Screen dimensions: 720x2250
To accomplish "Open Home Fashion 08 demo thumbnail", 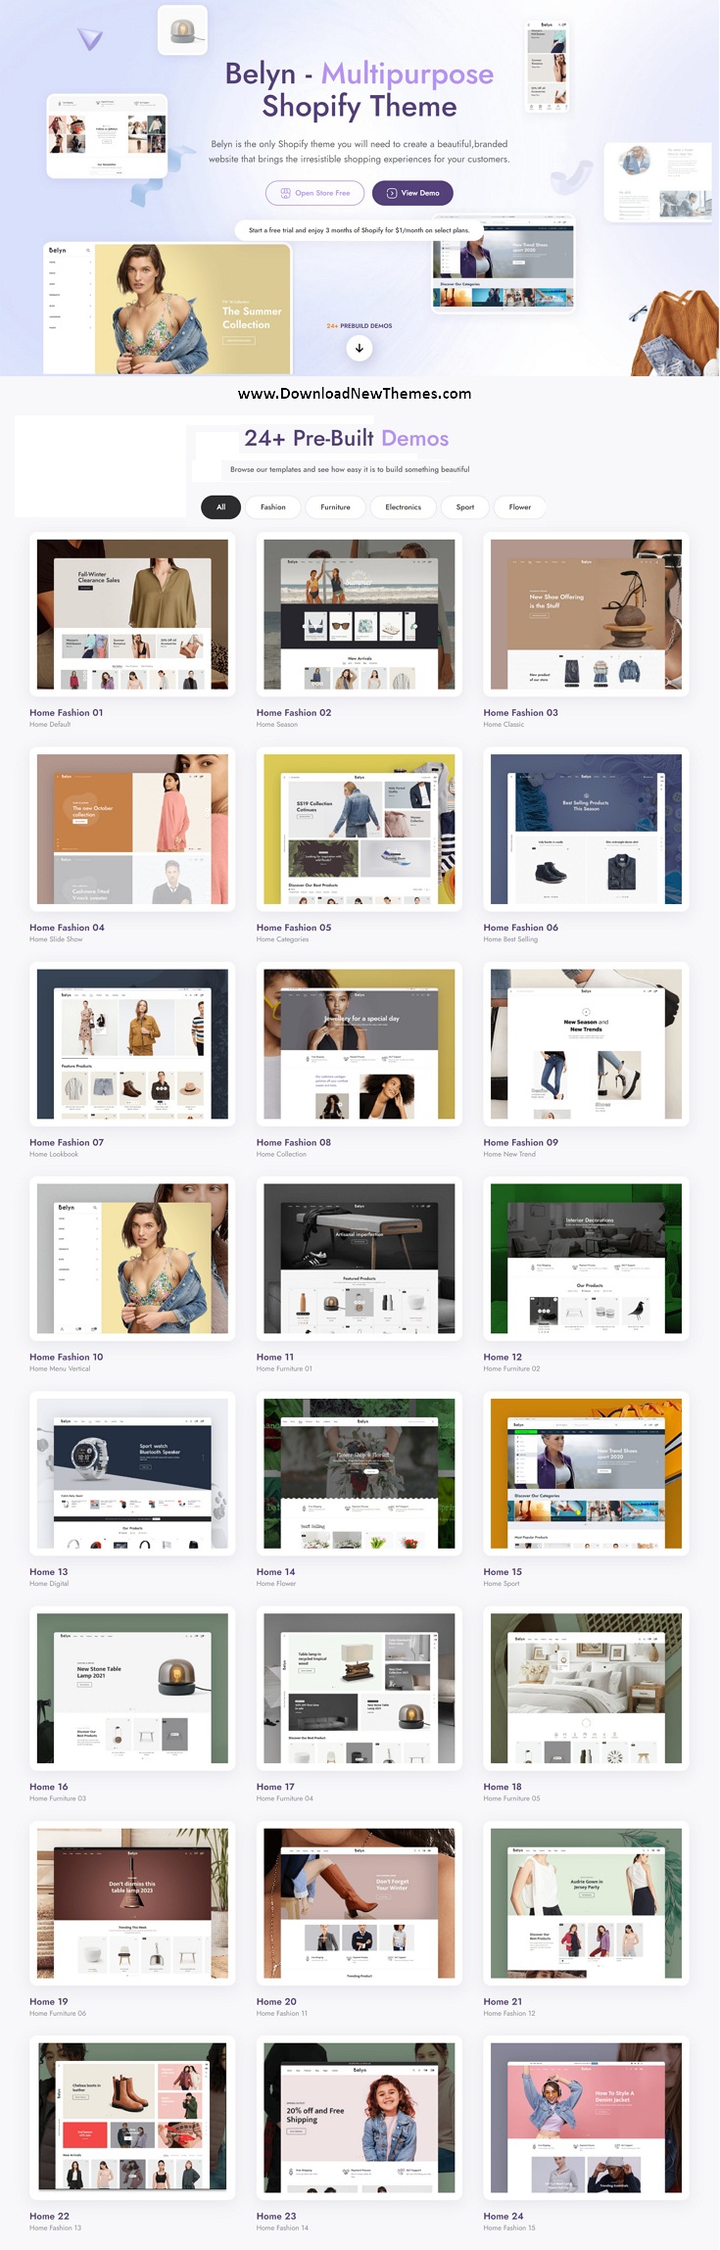I will pos(360,1044).
